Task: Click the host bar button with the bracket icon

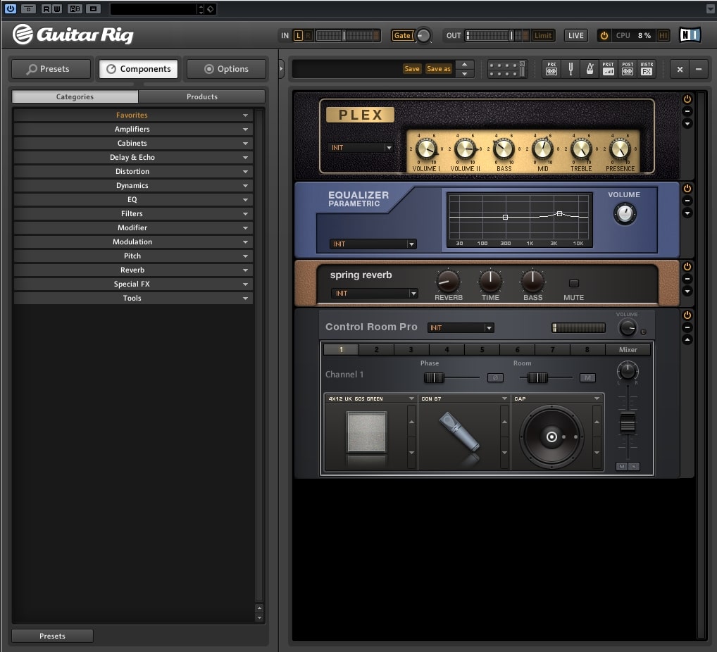Action: pos(28,8)
